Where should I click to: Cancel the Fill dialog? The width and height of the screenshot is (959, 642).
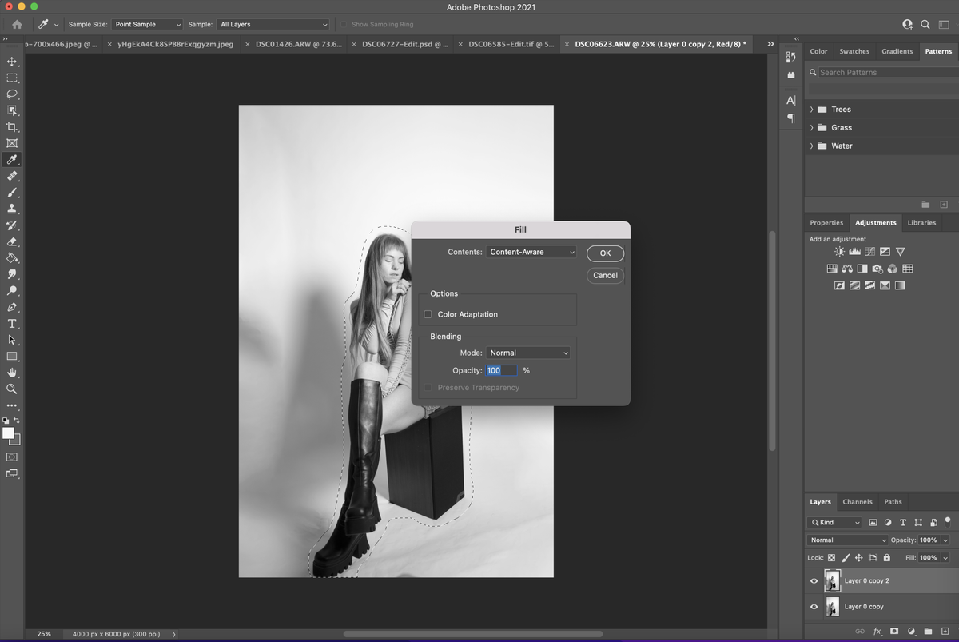tap(605, 275)
